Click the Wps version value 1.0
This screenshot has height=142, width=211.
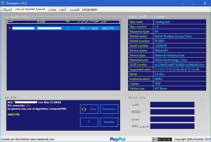coord(156,27)
